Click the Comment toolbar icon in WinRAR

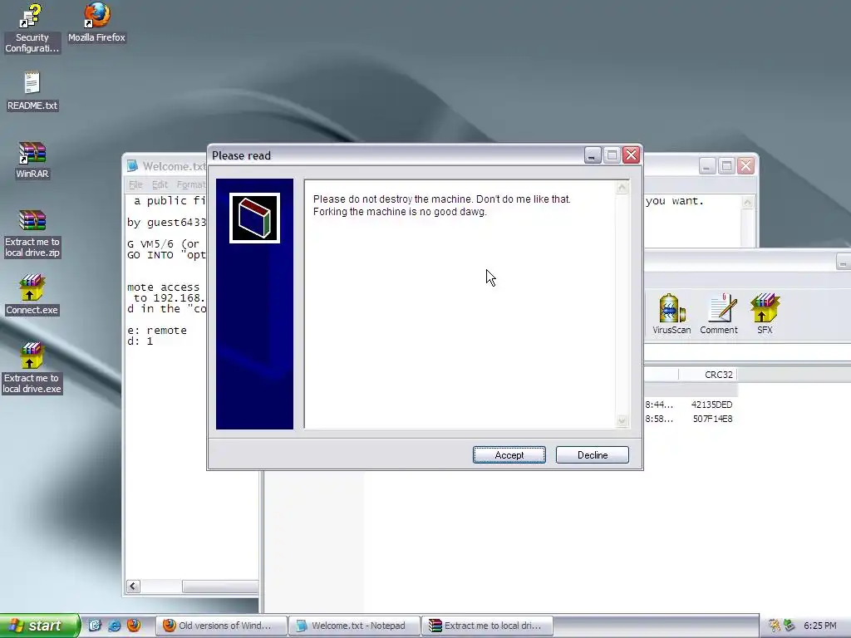pos(719,314)
